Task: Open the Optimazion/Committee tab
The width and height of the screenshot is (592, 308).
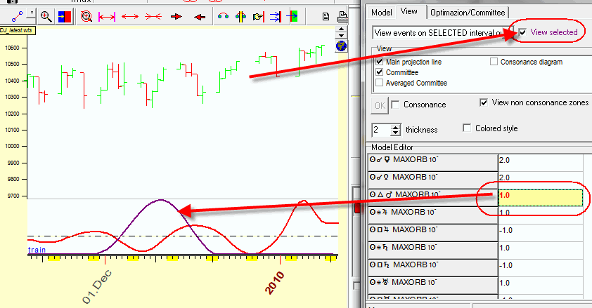Action: 468,12
